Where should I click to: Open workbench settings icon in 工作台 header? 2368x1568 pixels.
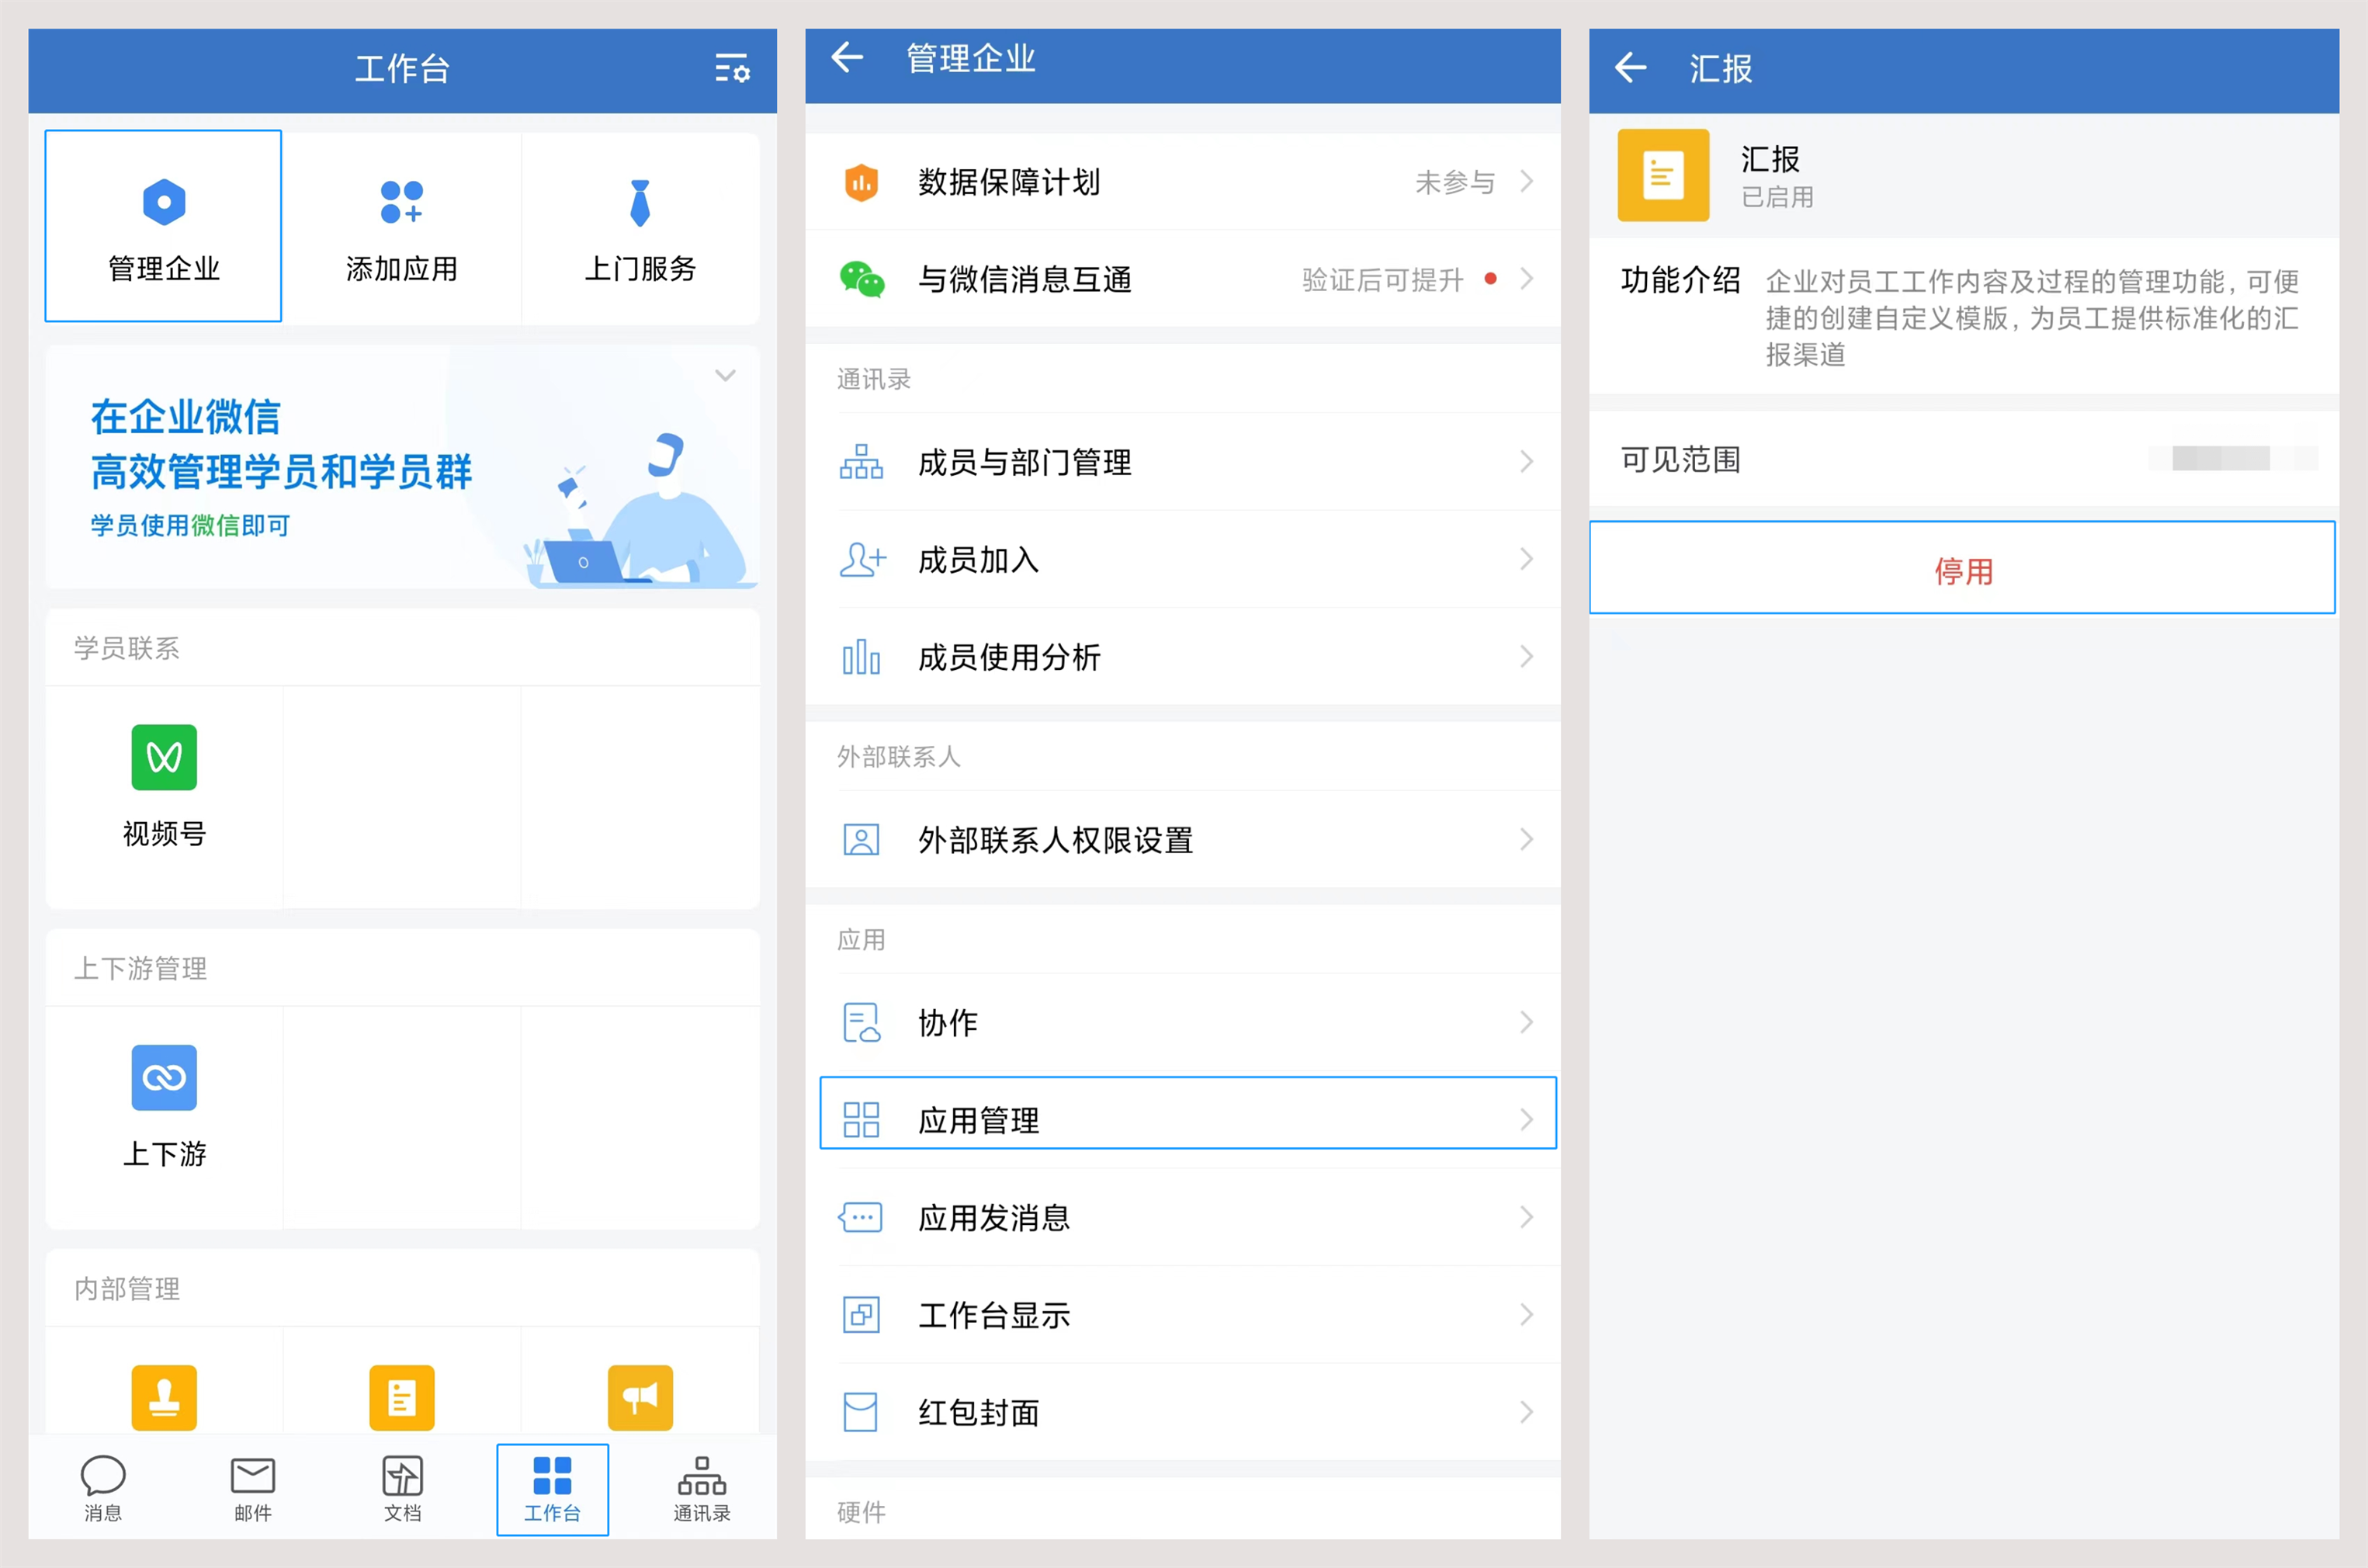click(x=732, y=69)
